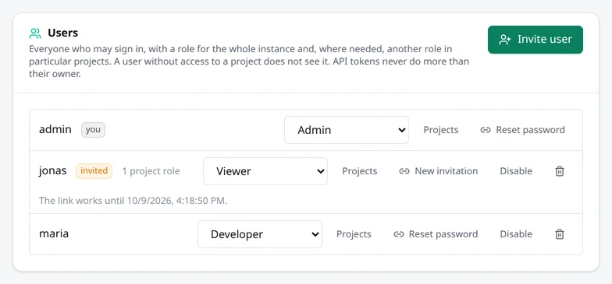
Task: Open jonas's role dropdown showing Viewer
Action: pyautogui.click(x=265, y=171)
